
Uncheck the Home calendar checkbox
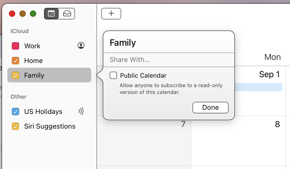point(15,61)
